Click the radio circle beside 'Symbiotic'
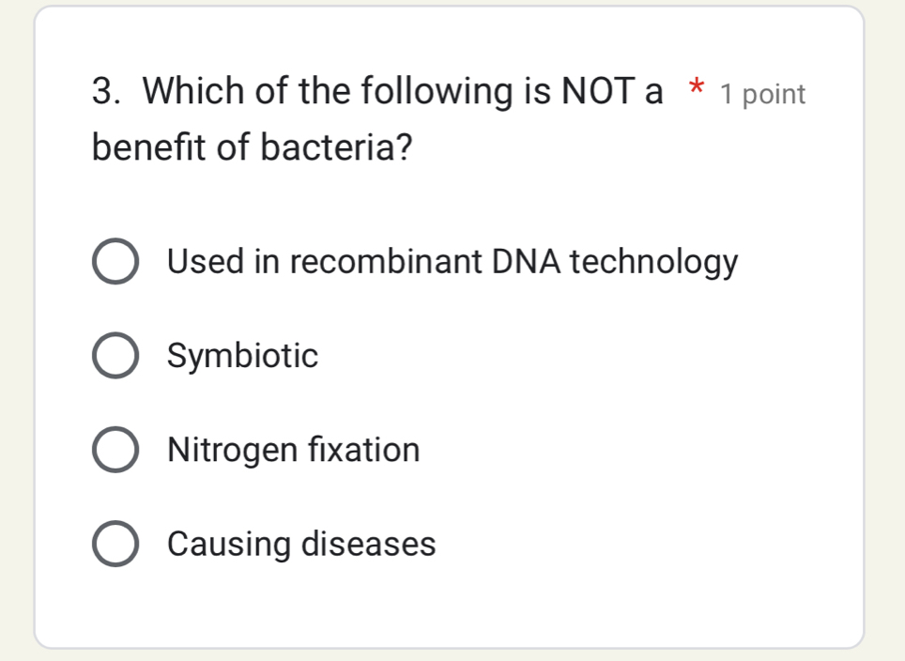This screenshot has height=661, width=905. coord(115,355)
